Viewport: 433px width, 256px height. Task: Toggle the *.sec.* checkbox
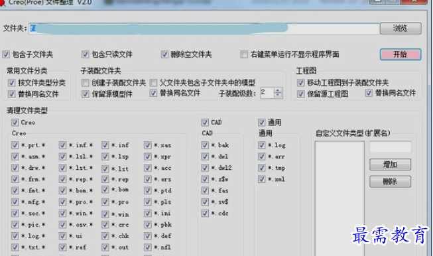coord(15,213)
